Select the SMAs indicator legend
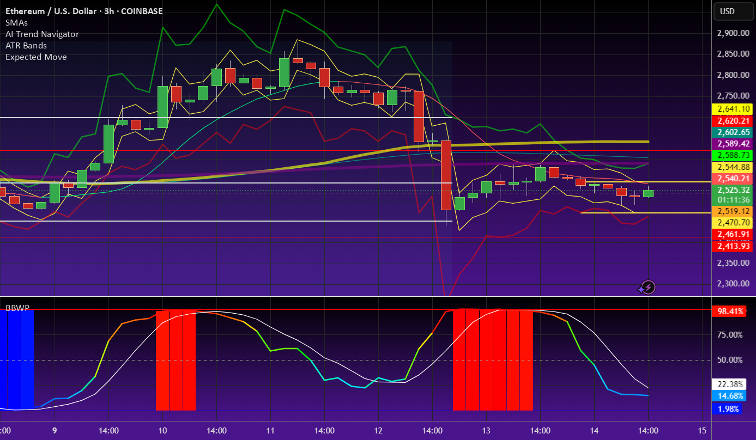The width and height of the screenshot is (756, 440). point(16,22)
